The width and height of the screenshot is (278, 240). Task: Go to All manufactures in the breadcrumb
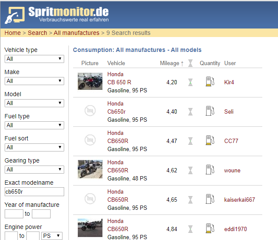tap(77, 33)
